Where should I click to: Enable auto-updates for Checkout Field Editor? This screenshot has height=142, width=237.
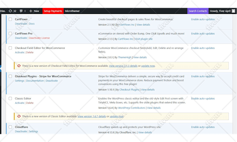point(203,48)
